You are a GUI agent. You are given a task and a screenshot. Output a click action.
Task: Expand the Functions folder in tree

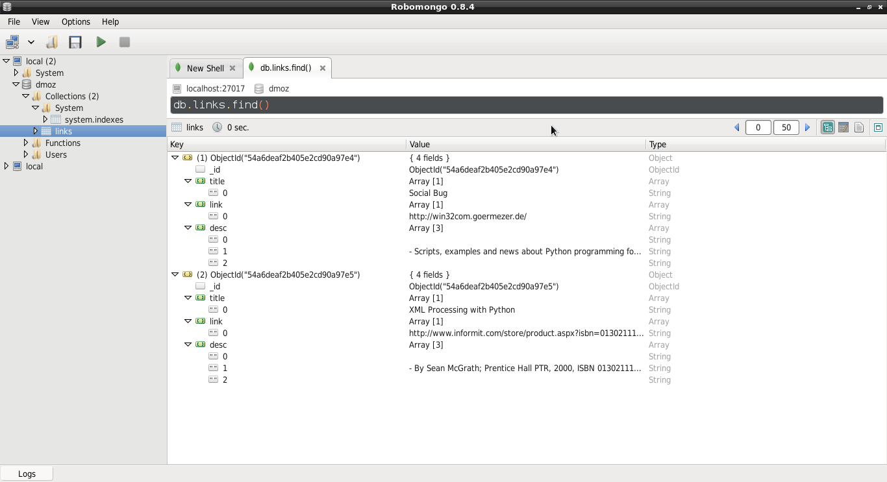pos(26,143)
